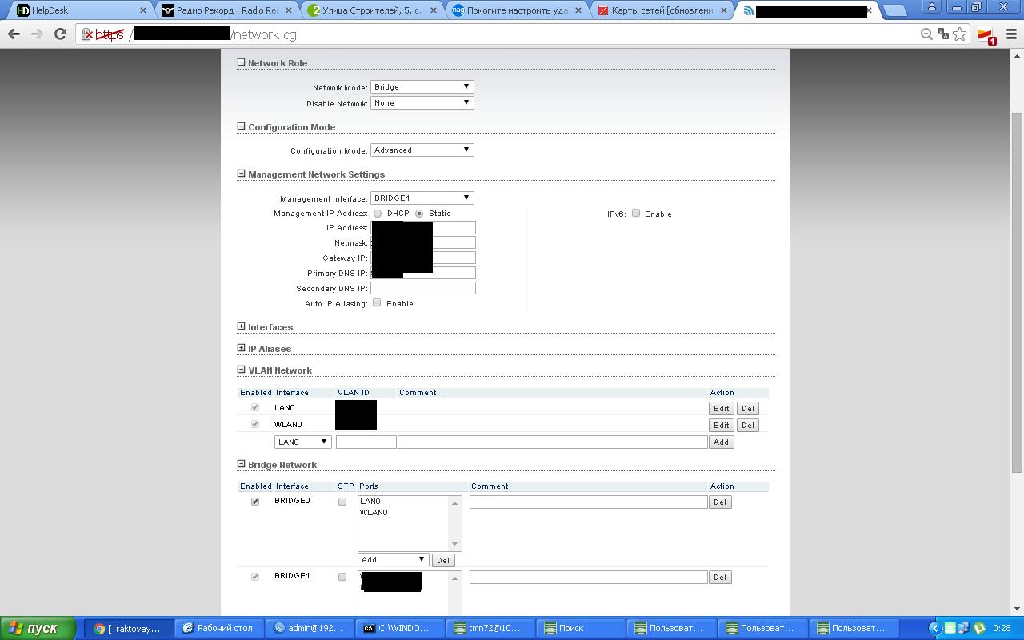Edit the LAN0 VLAN entry
This screenshot has width=1024, height=640.
722,408
